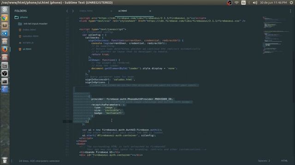Image resolution: width=295 pixels, height=165 pixels.
Task: Click the firebaseui.css link tag line
Action: coord(162,21)
